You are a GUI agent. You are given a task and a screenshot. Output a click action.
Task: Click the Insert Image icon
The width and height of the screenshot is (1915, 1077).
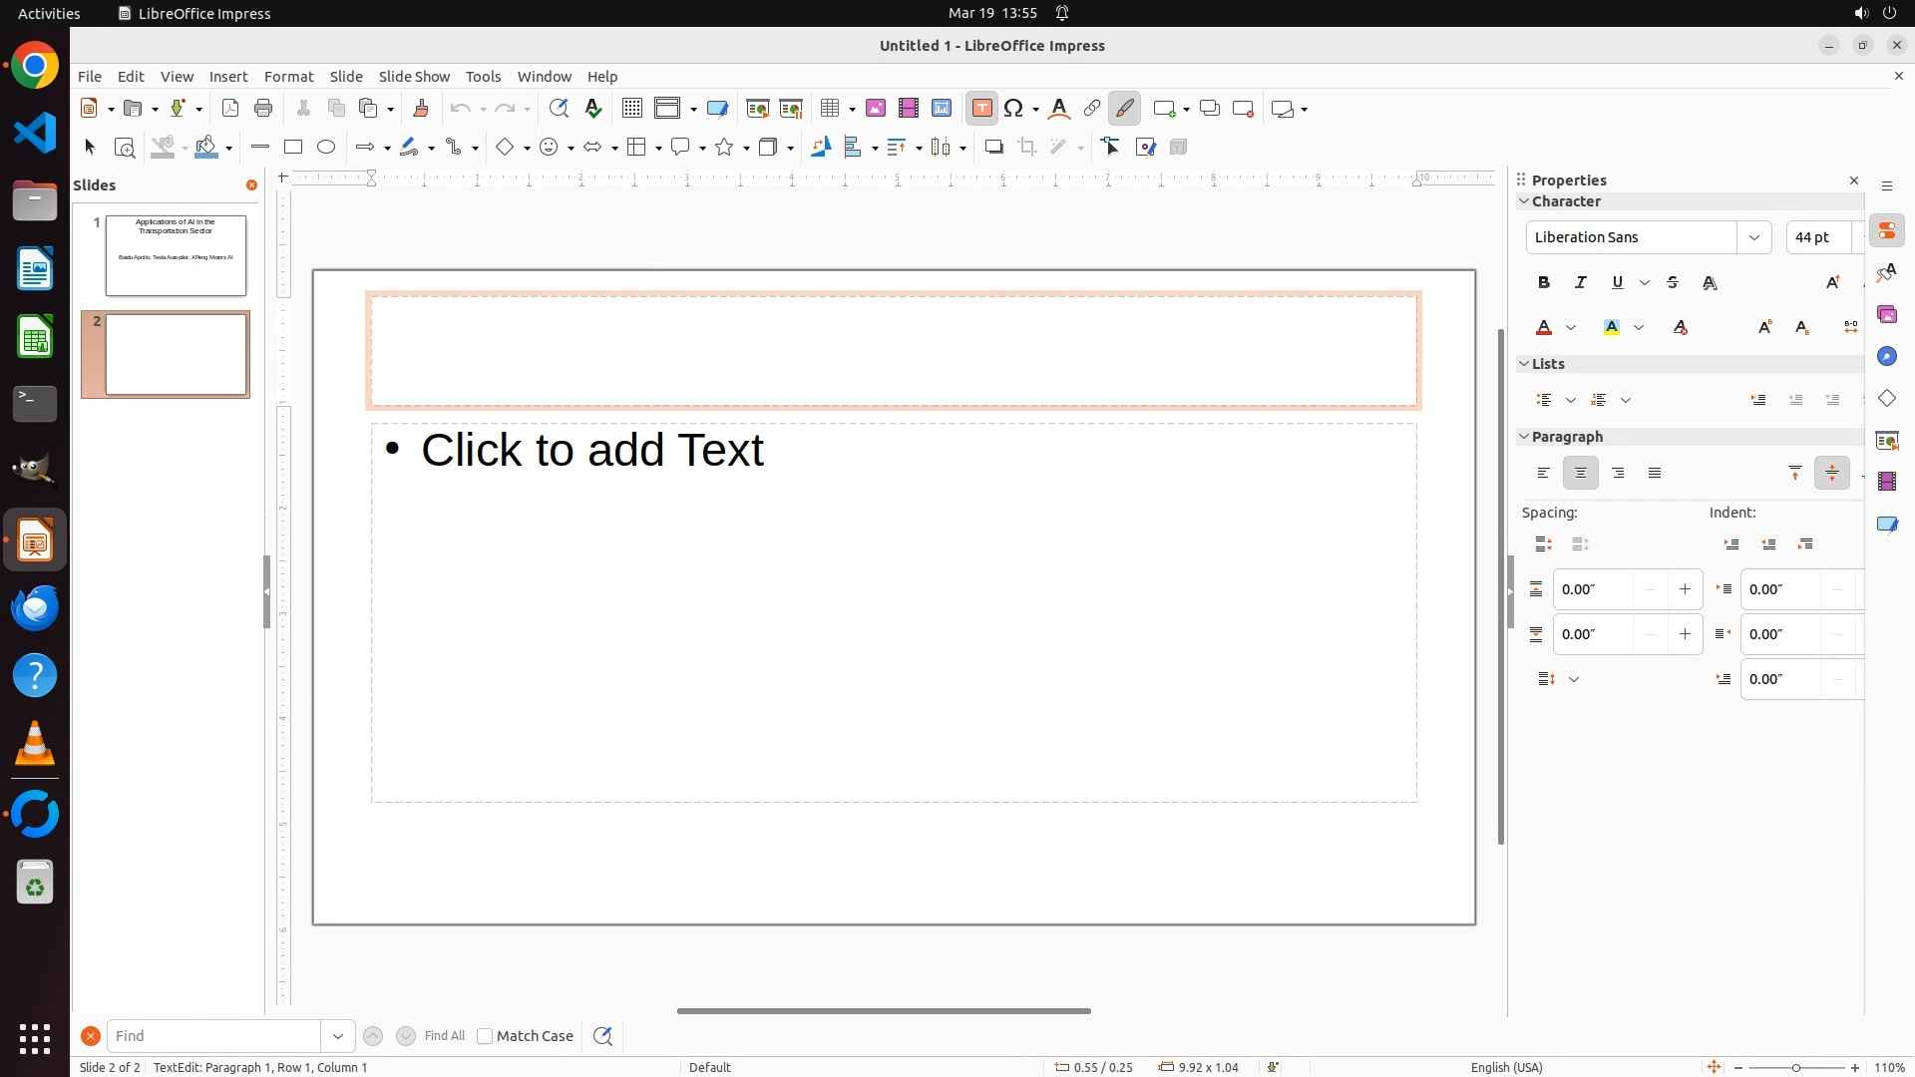pos(876,109)
